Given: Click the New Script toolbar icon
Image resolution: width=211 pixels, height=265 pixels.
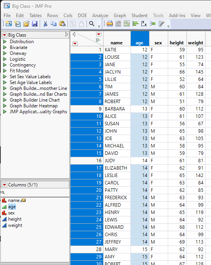Looking at the screenshot, I should tap(18, 24).
